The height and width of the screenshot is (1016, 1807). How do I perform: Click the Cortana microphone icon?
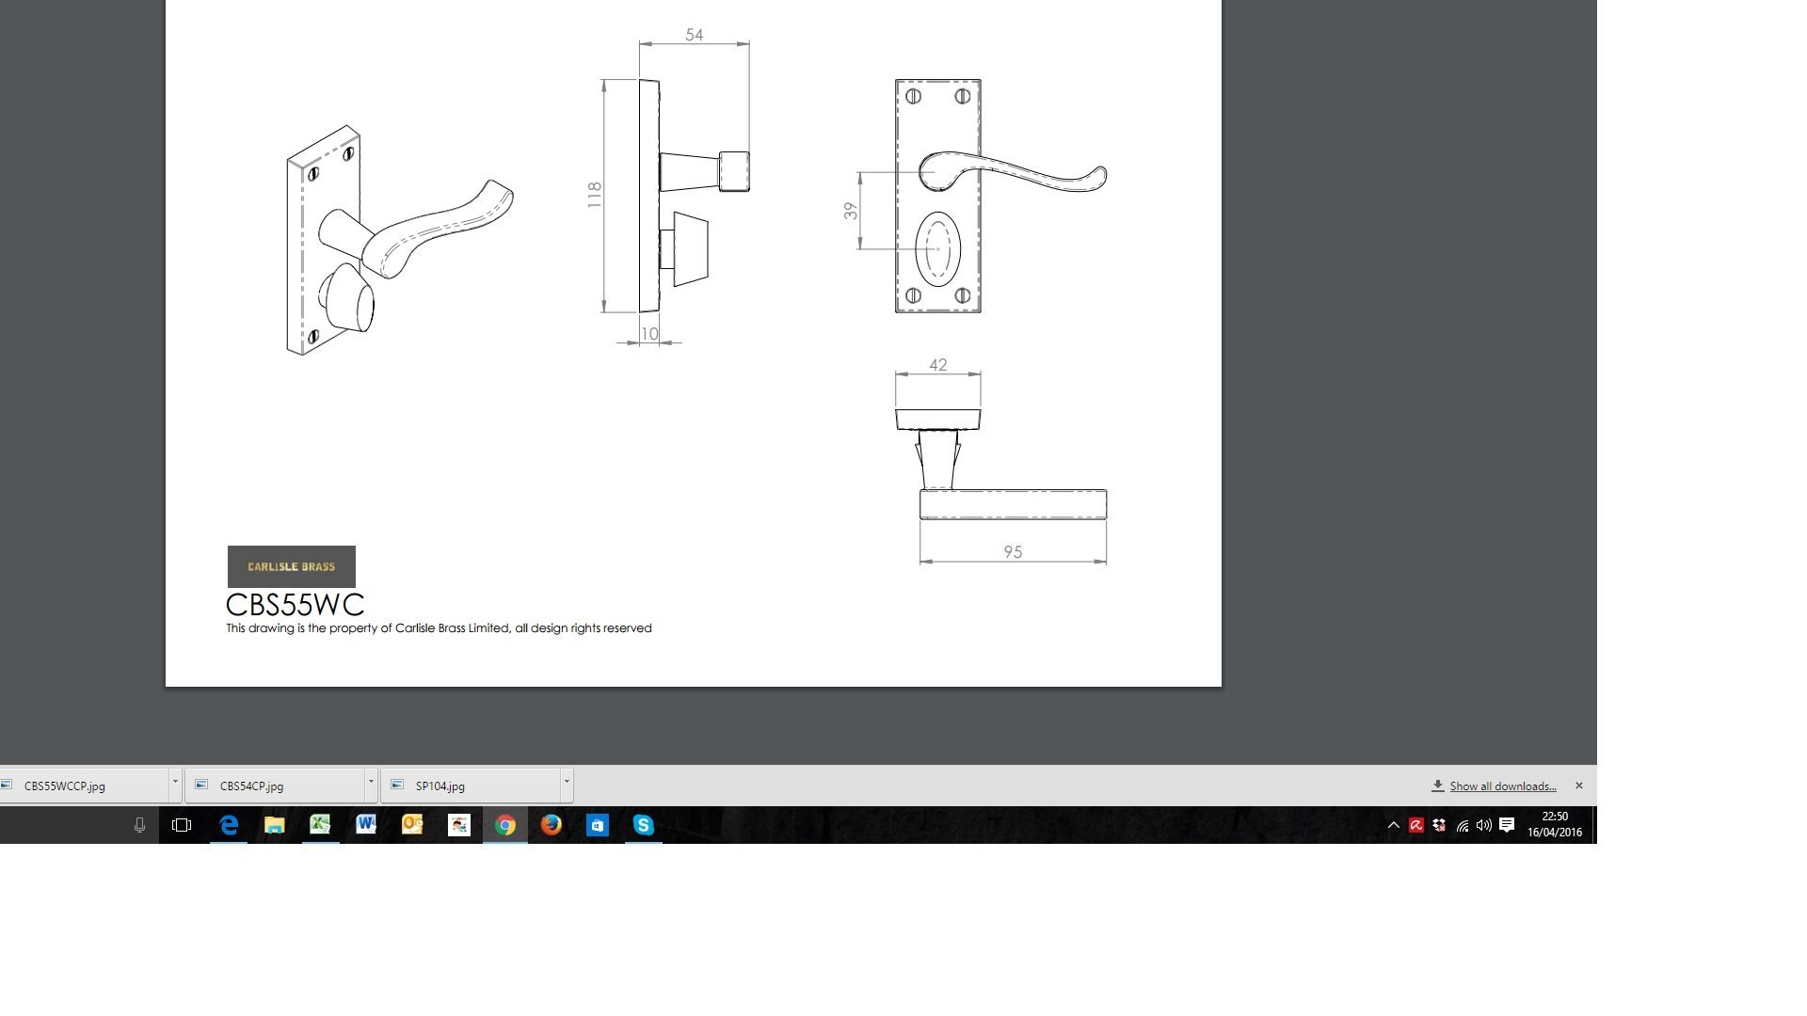click(x=139, y=825)
